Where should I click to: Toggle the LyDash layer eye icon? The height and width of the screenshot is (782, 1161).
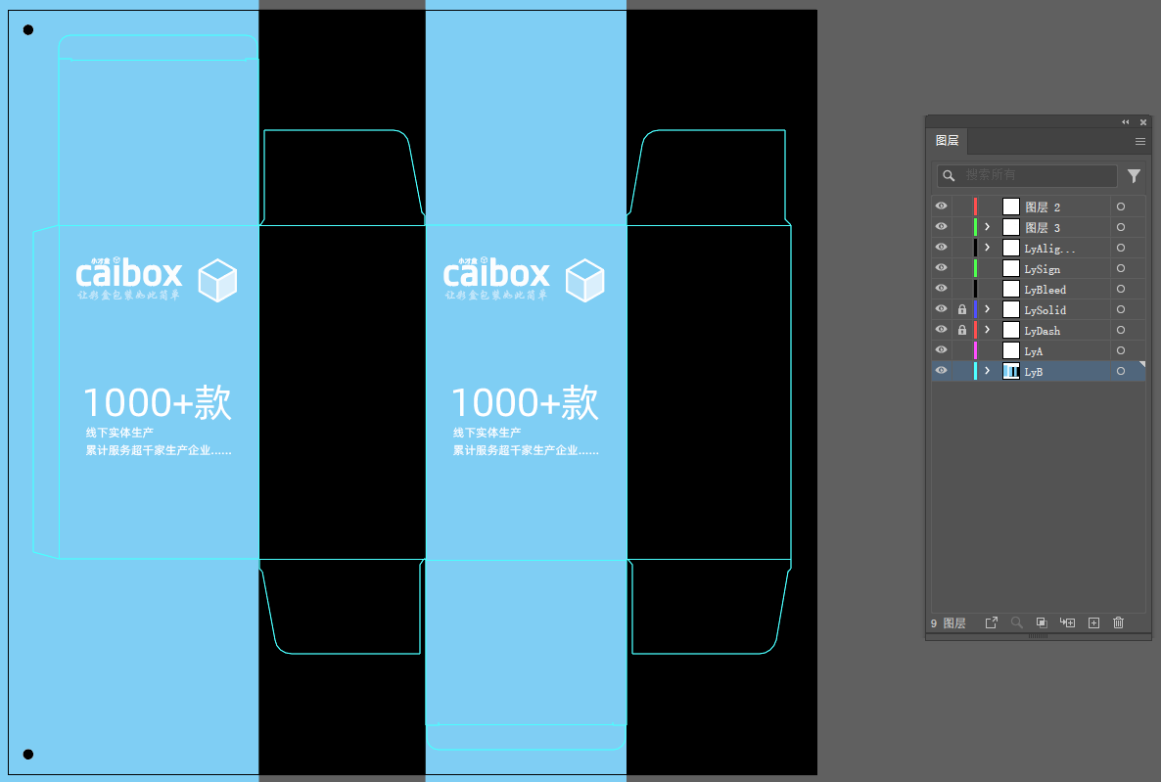[941, 330]
